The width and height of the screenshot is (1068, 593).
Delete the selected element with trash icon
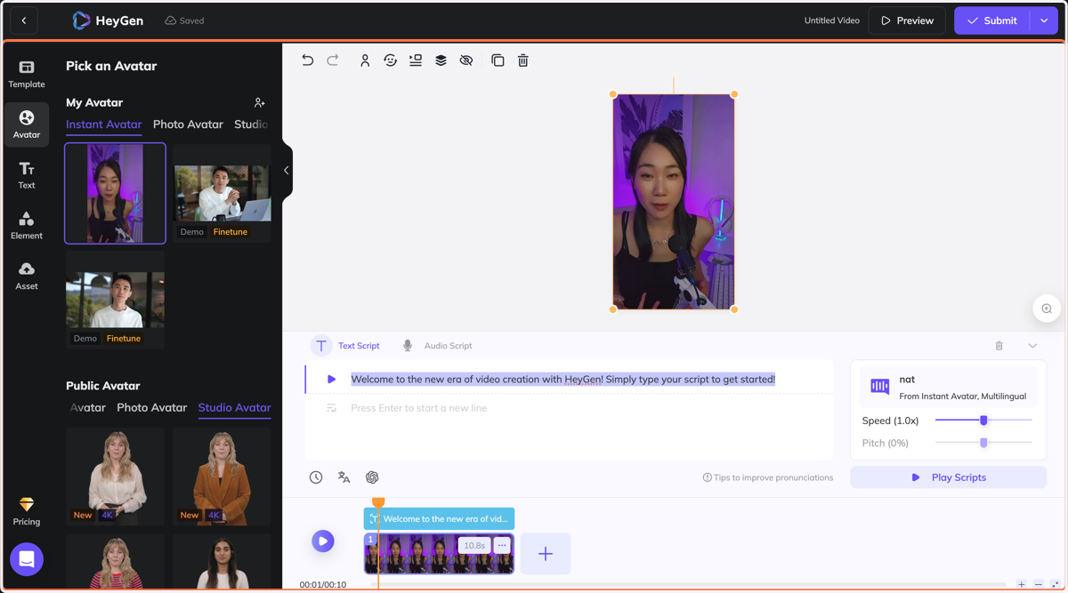point(523,60)
